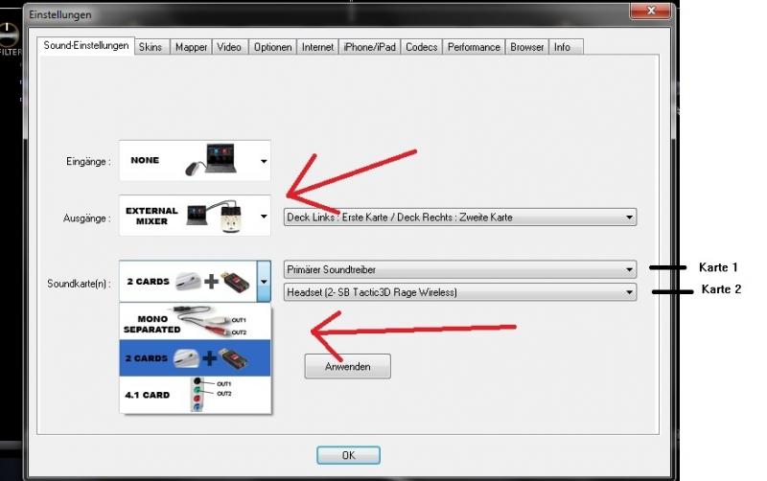Viewport: 767px width, 481px height.
Task: Expand the Eingänge dropdown arrow
Action: click(264, 162)
